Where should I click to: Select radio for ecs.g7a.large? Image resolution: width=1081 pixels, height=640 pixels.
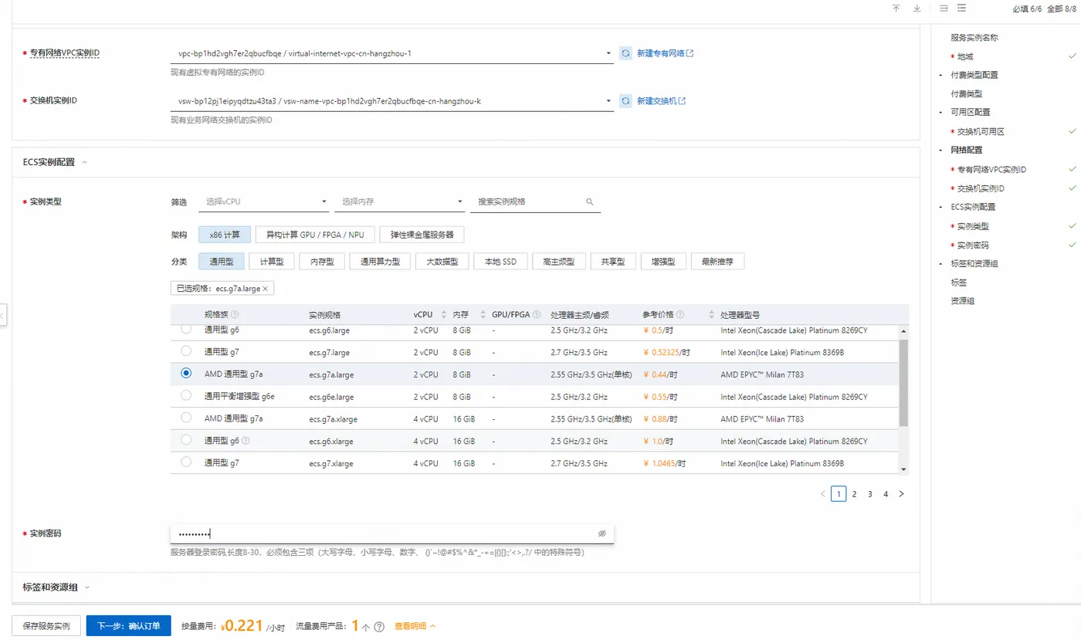click(186, 373)
